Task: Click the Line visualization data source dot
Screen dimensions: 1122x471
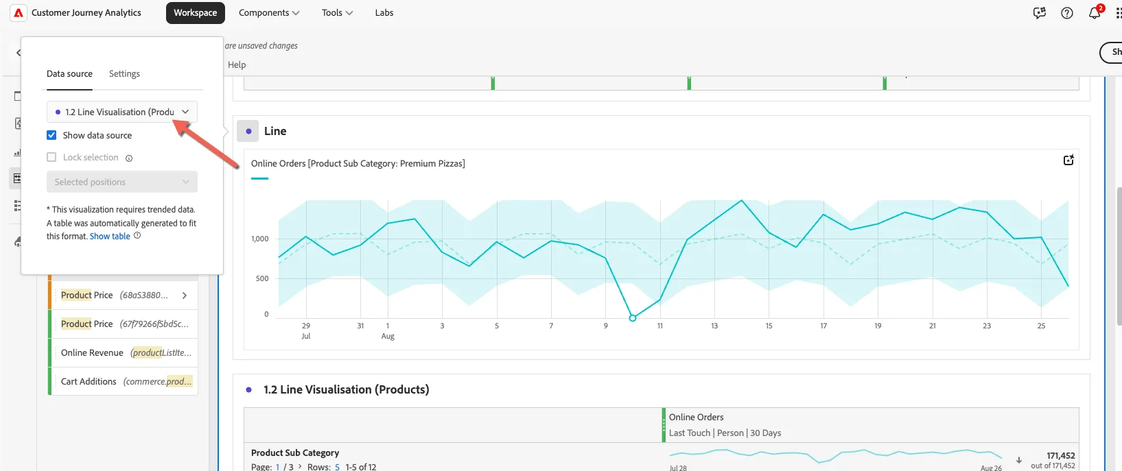Action: (248, 131)
